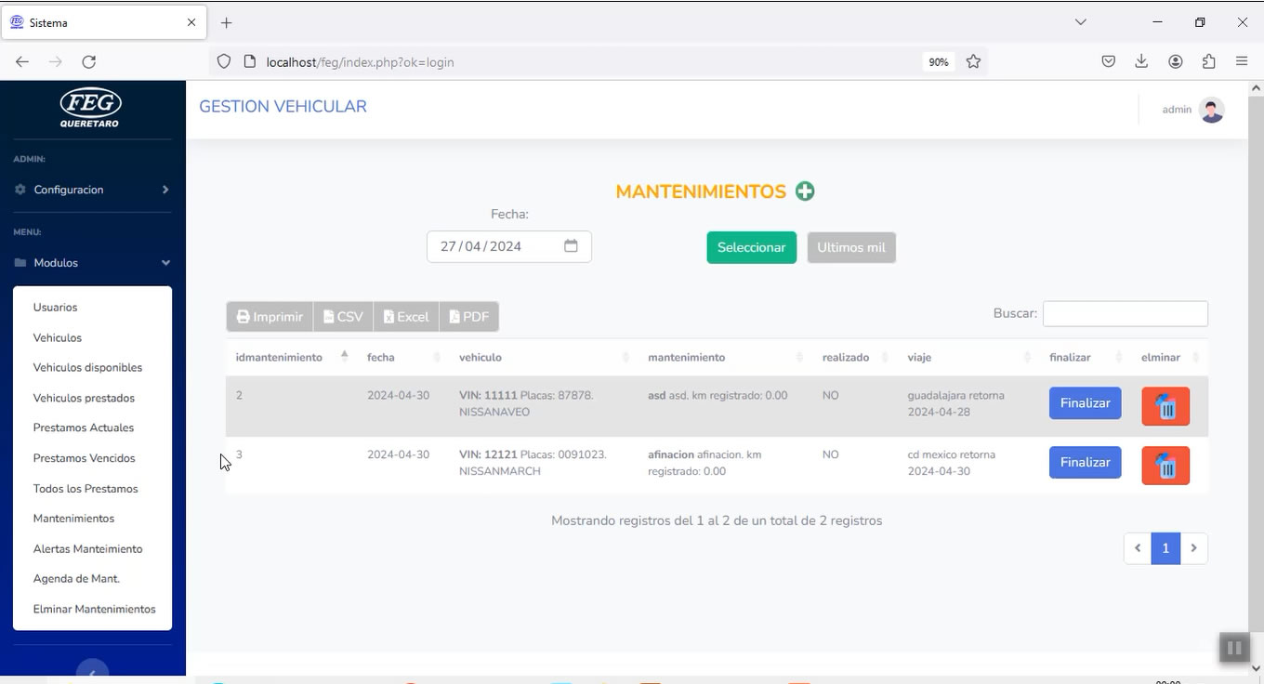The image size is (1264, 684).
Task: Click the green plus icon beside MANTENIMIENTOS
Action: [805, 191]
